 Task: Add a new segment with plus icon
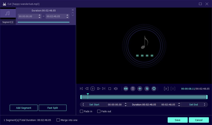(140, 89)
